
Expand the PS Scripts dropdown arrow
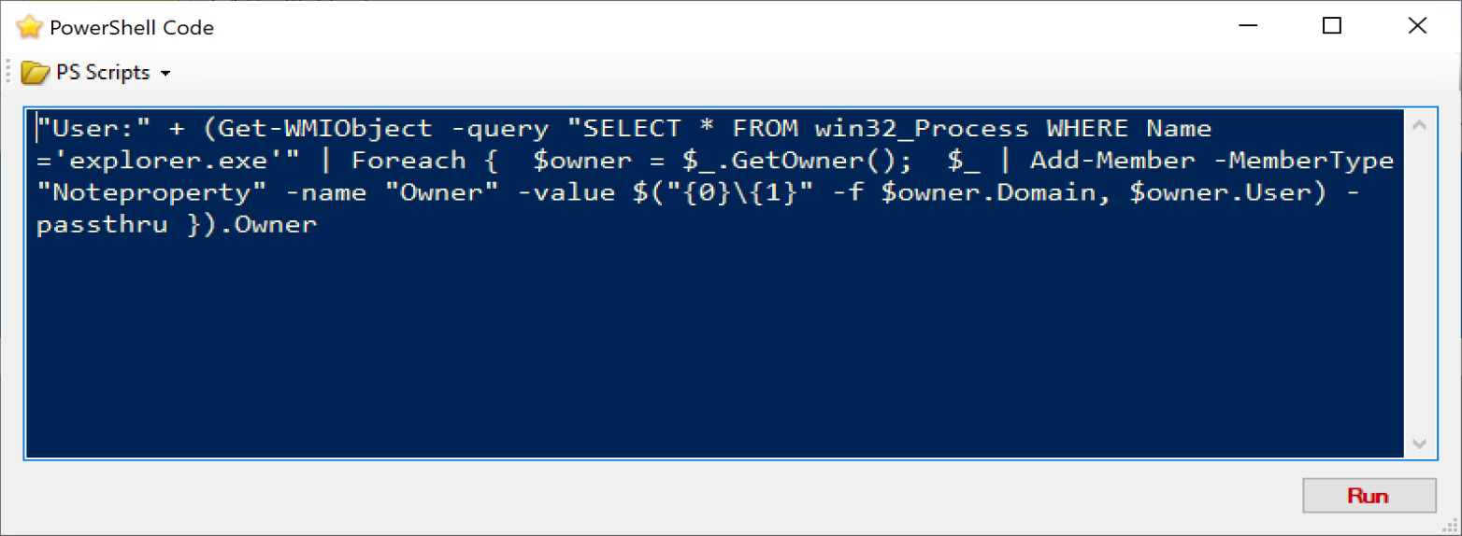pyautogui.click(x=165, y=74)
